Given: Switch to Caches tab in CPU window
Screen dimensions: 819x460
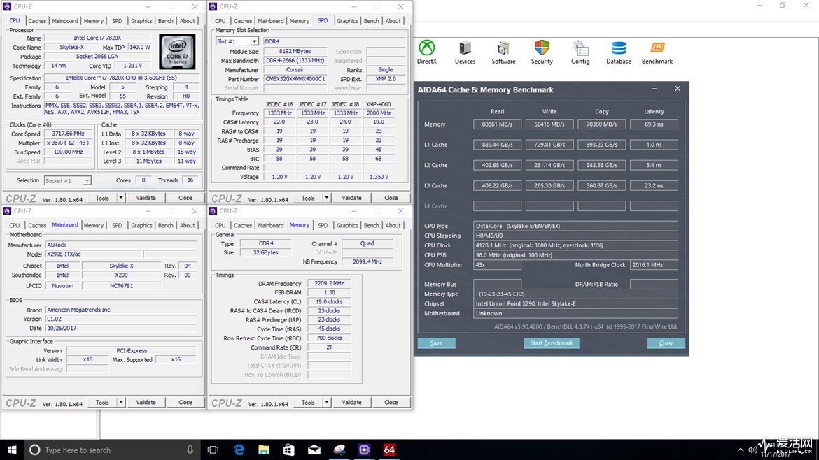Looking at the screenshot, I should [37, 21].
